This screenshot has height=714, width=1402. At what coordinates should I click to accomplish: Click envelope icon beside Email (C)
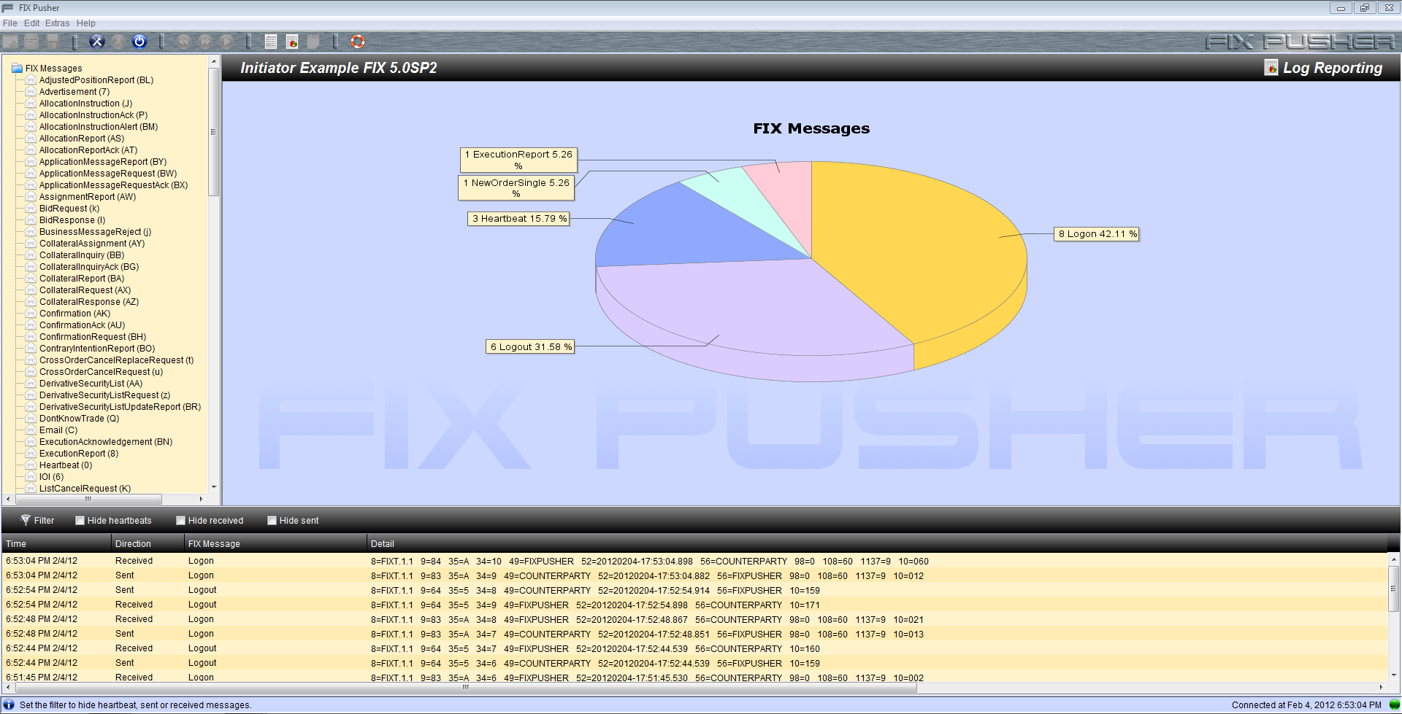point(31,430)
